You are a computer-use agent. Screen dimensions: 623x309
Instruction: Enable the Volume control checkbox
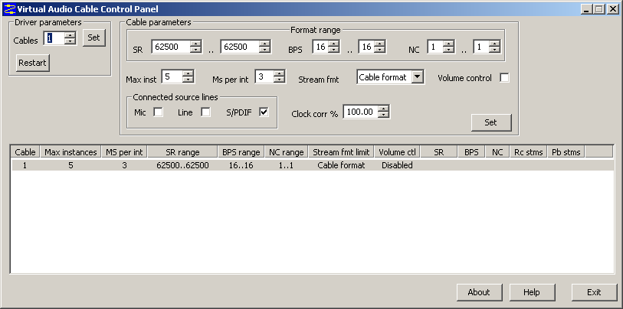pyautogui.click(x=504, y=78)
